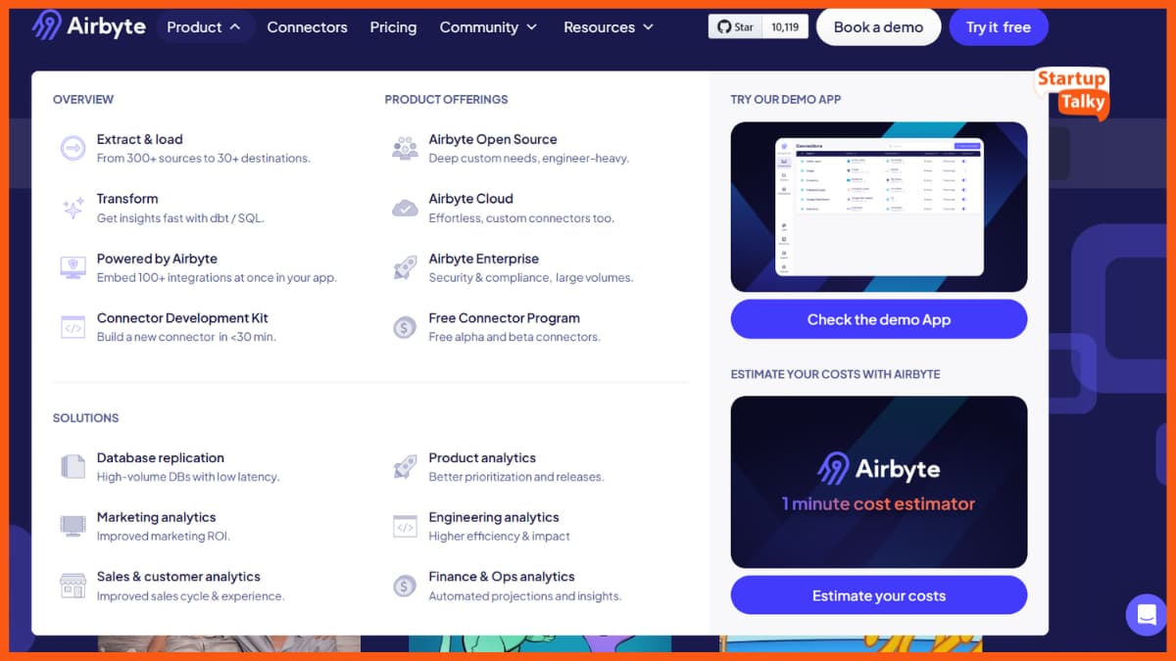Click the Powered by Airbyte monitor icon

73,268
